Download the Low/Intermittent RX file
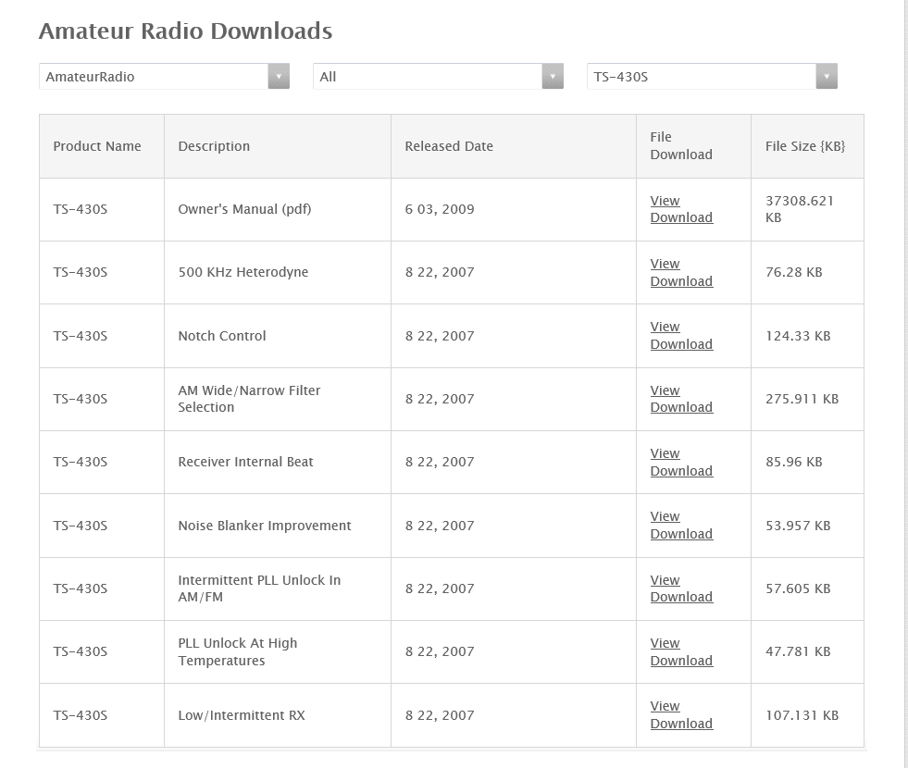The height and width of the screenshot is (768, 908). pos(681,724)
